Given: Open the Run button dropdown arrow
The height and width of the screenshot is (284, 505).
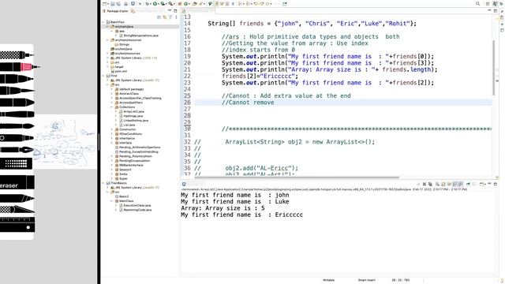Looking at the screenshot, I should coord(159,4).
